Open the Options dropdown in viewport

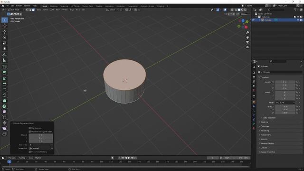click(x=245, y=14)
